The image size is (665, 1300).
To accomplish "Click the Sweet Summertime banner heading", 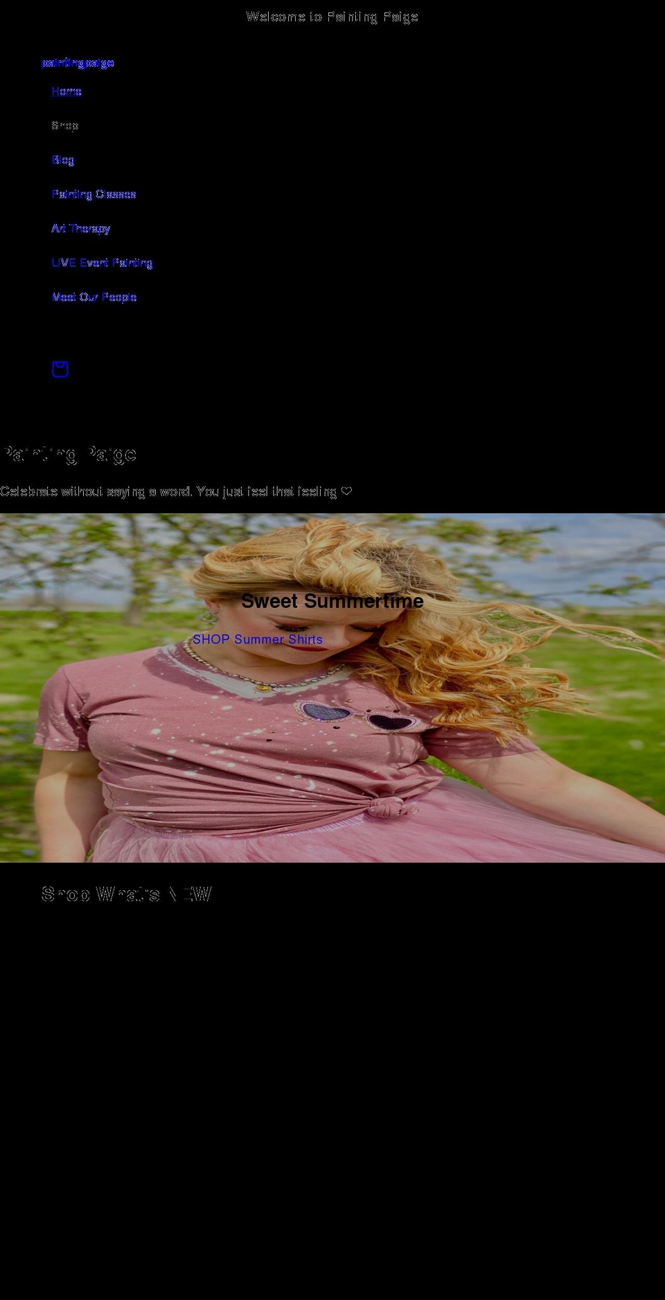I will click(x=332, y=601).
